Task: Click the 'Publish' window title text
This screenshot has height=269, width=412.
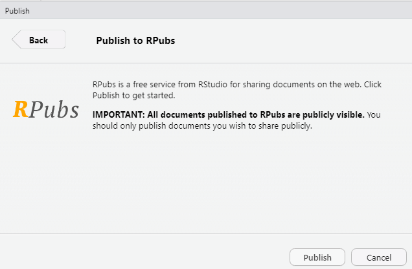Action: coord(17,10)
